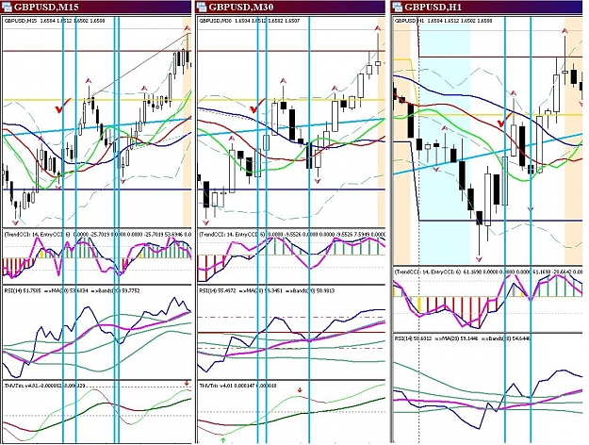Click the RSI(14) label in H1 window
This screenshot has width=589, height=445.
pos(463,338)
